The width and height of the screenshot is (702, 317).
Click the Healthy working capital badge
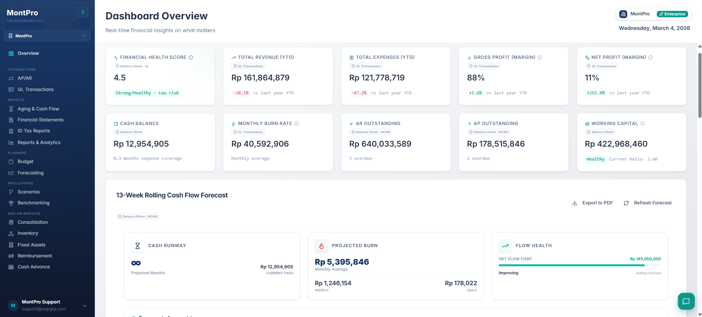pyautogui.click(x=595, y=159)
